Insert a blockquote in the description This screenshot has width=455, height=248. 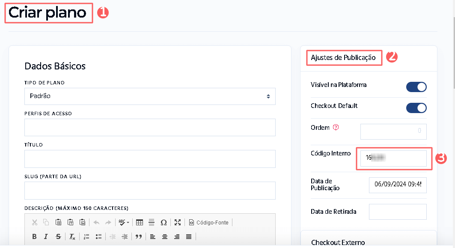138,236
